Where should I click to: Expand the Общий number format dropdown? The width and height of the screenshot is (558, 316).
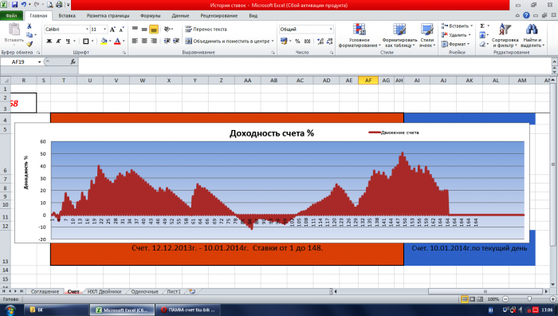[x=306, y=30]
